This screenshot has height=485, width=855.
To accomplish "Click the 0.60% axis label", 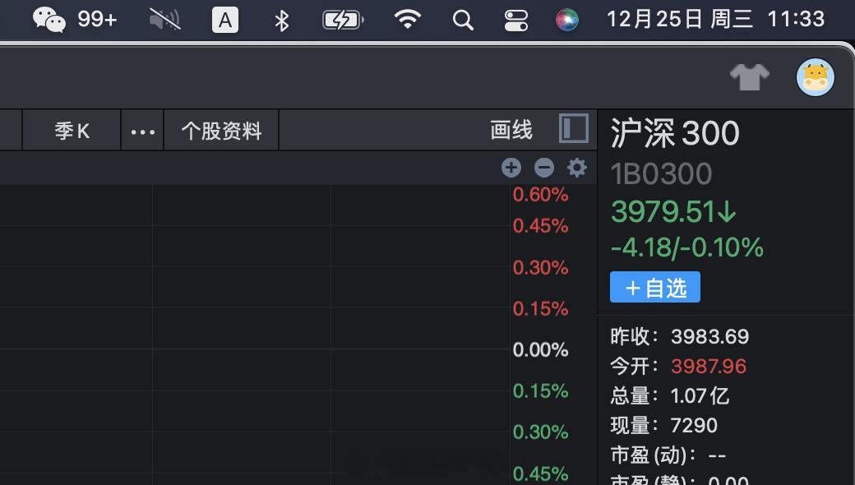I will tap(540, 194).
